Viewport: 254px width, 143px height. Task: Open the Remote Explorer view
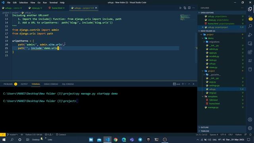pos(250,43)
